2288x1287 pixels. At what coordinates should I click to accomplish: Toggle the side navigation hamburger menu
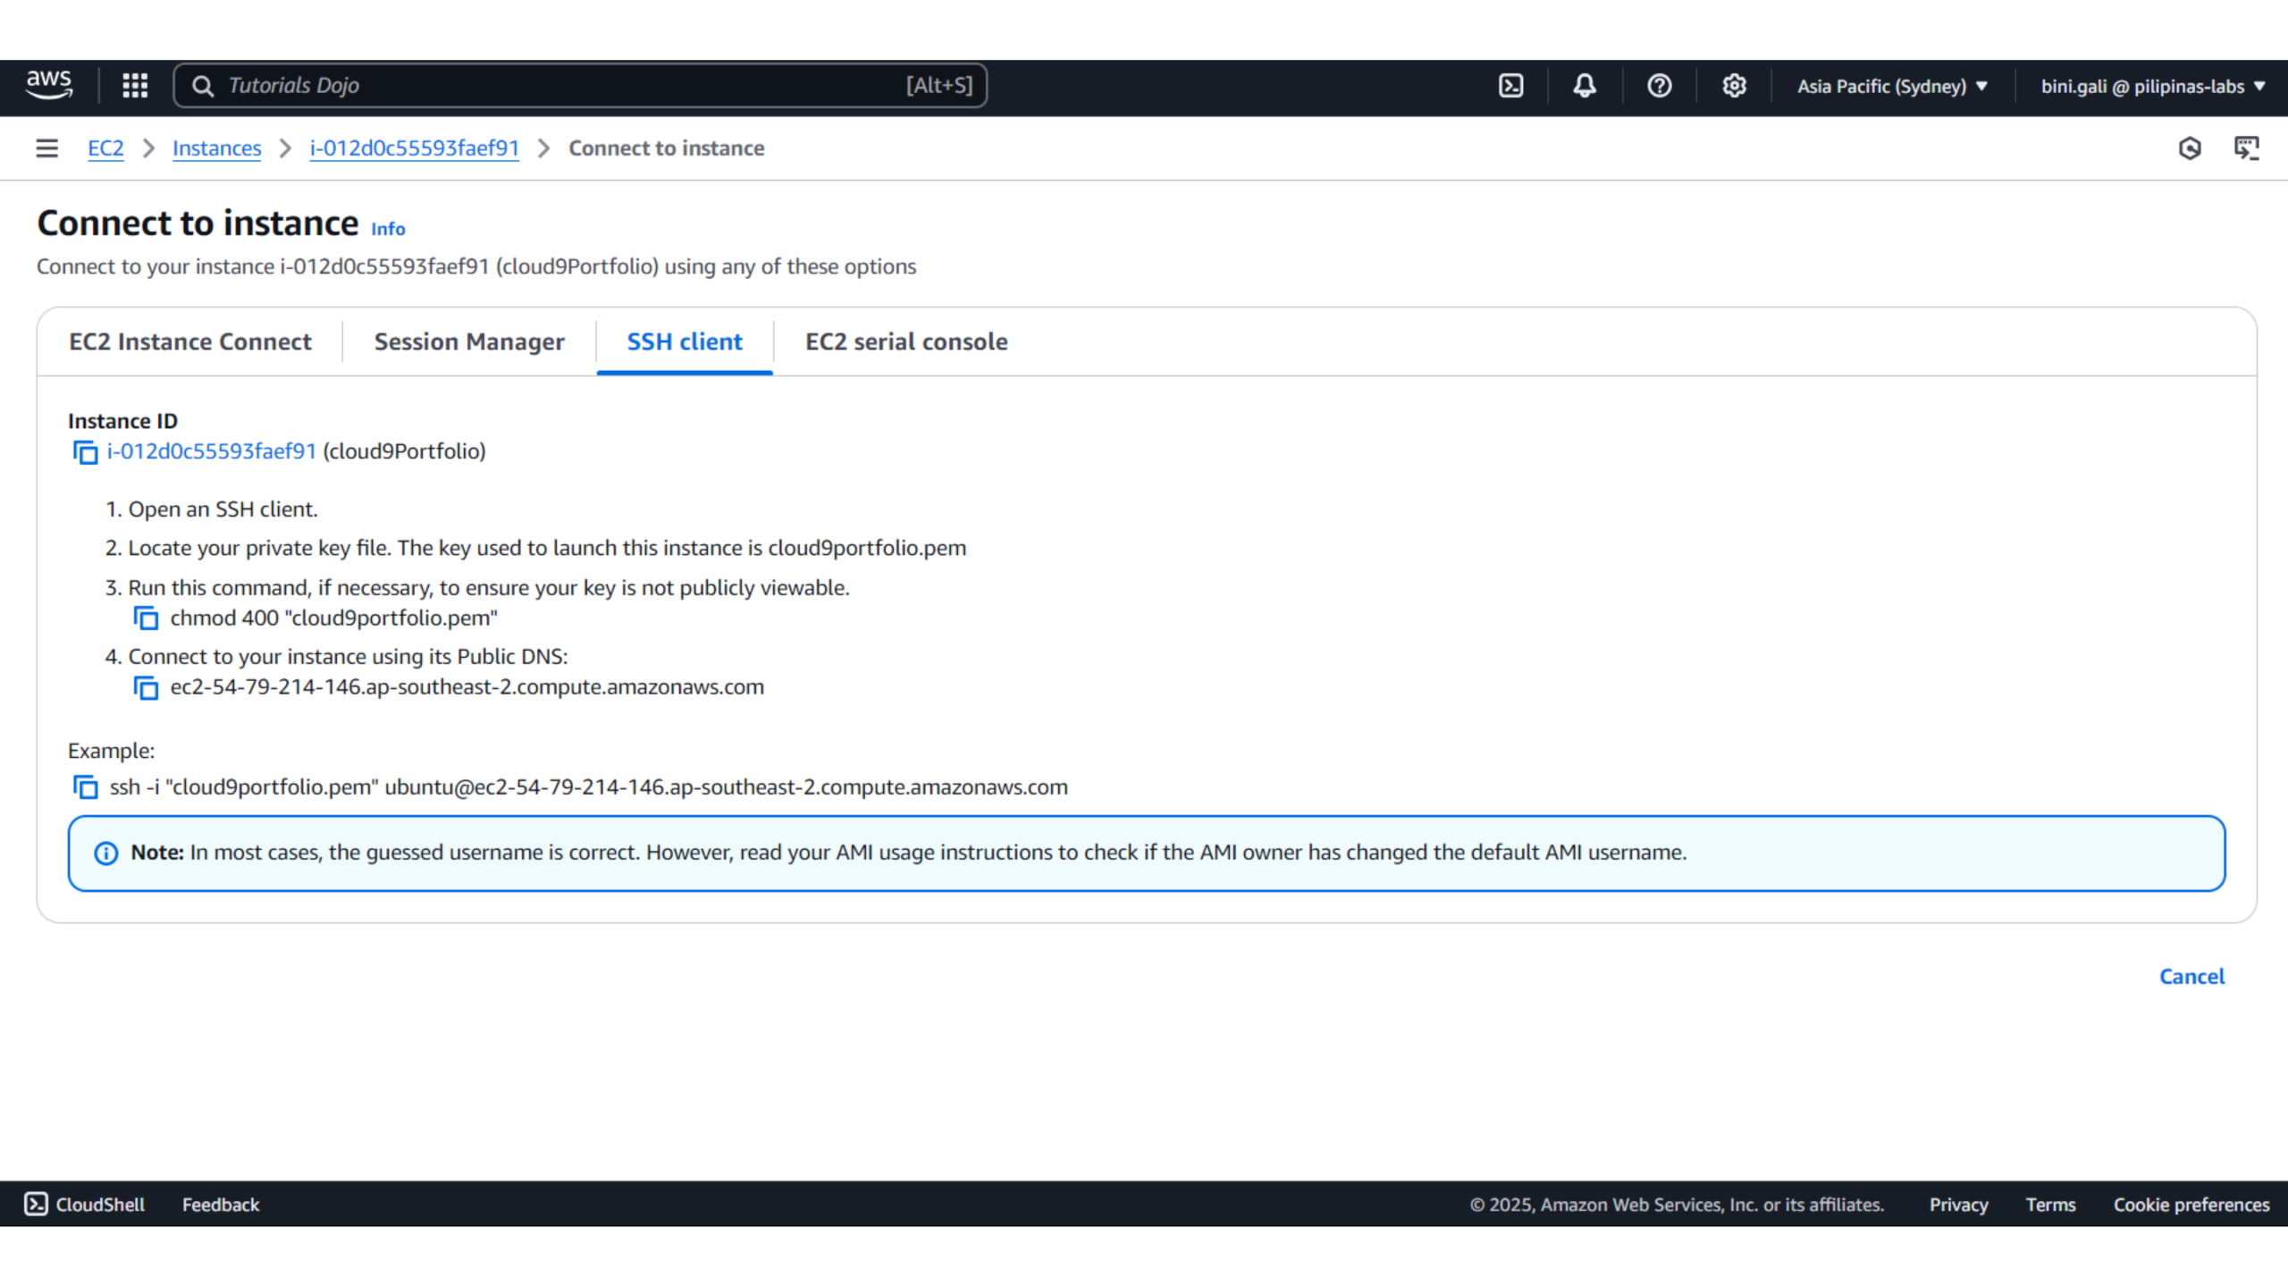[46, 148]
